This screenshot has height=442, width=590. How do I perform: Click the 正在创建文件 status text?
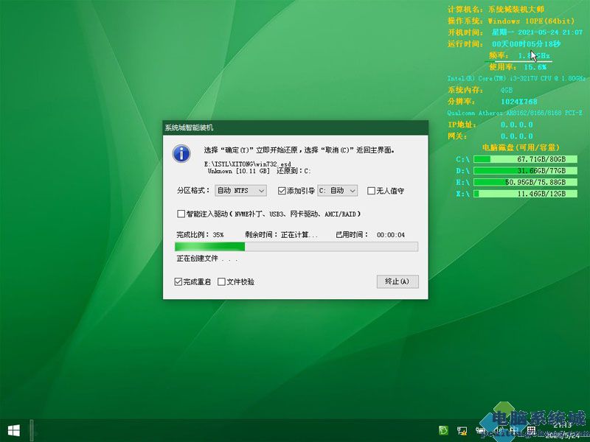point(207,259)
